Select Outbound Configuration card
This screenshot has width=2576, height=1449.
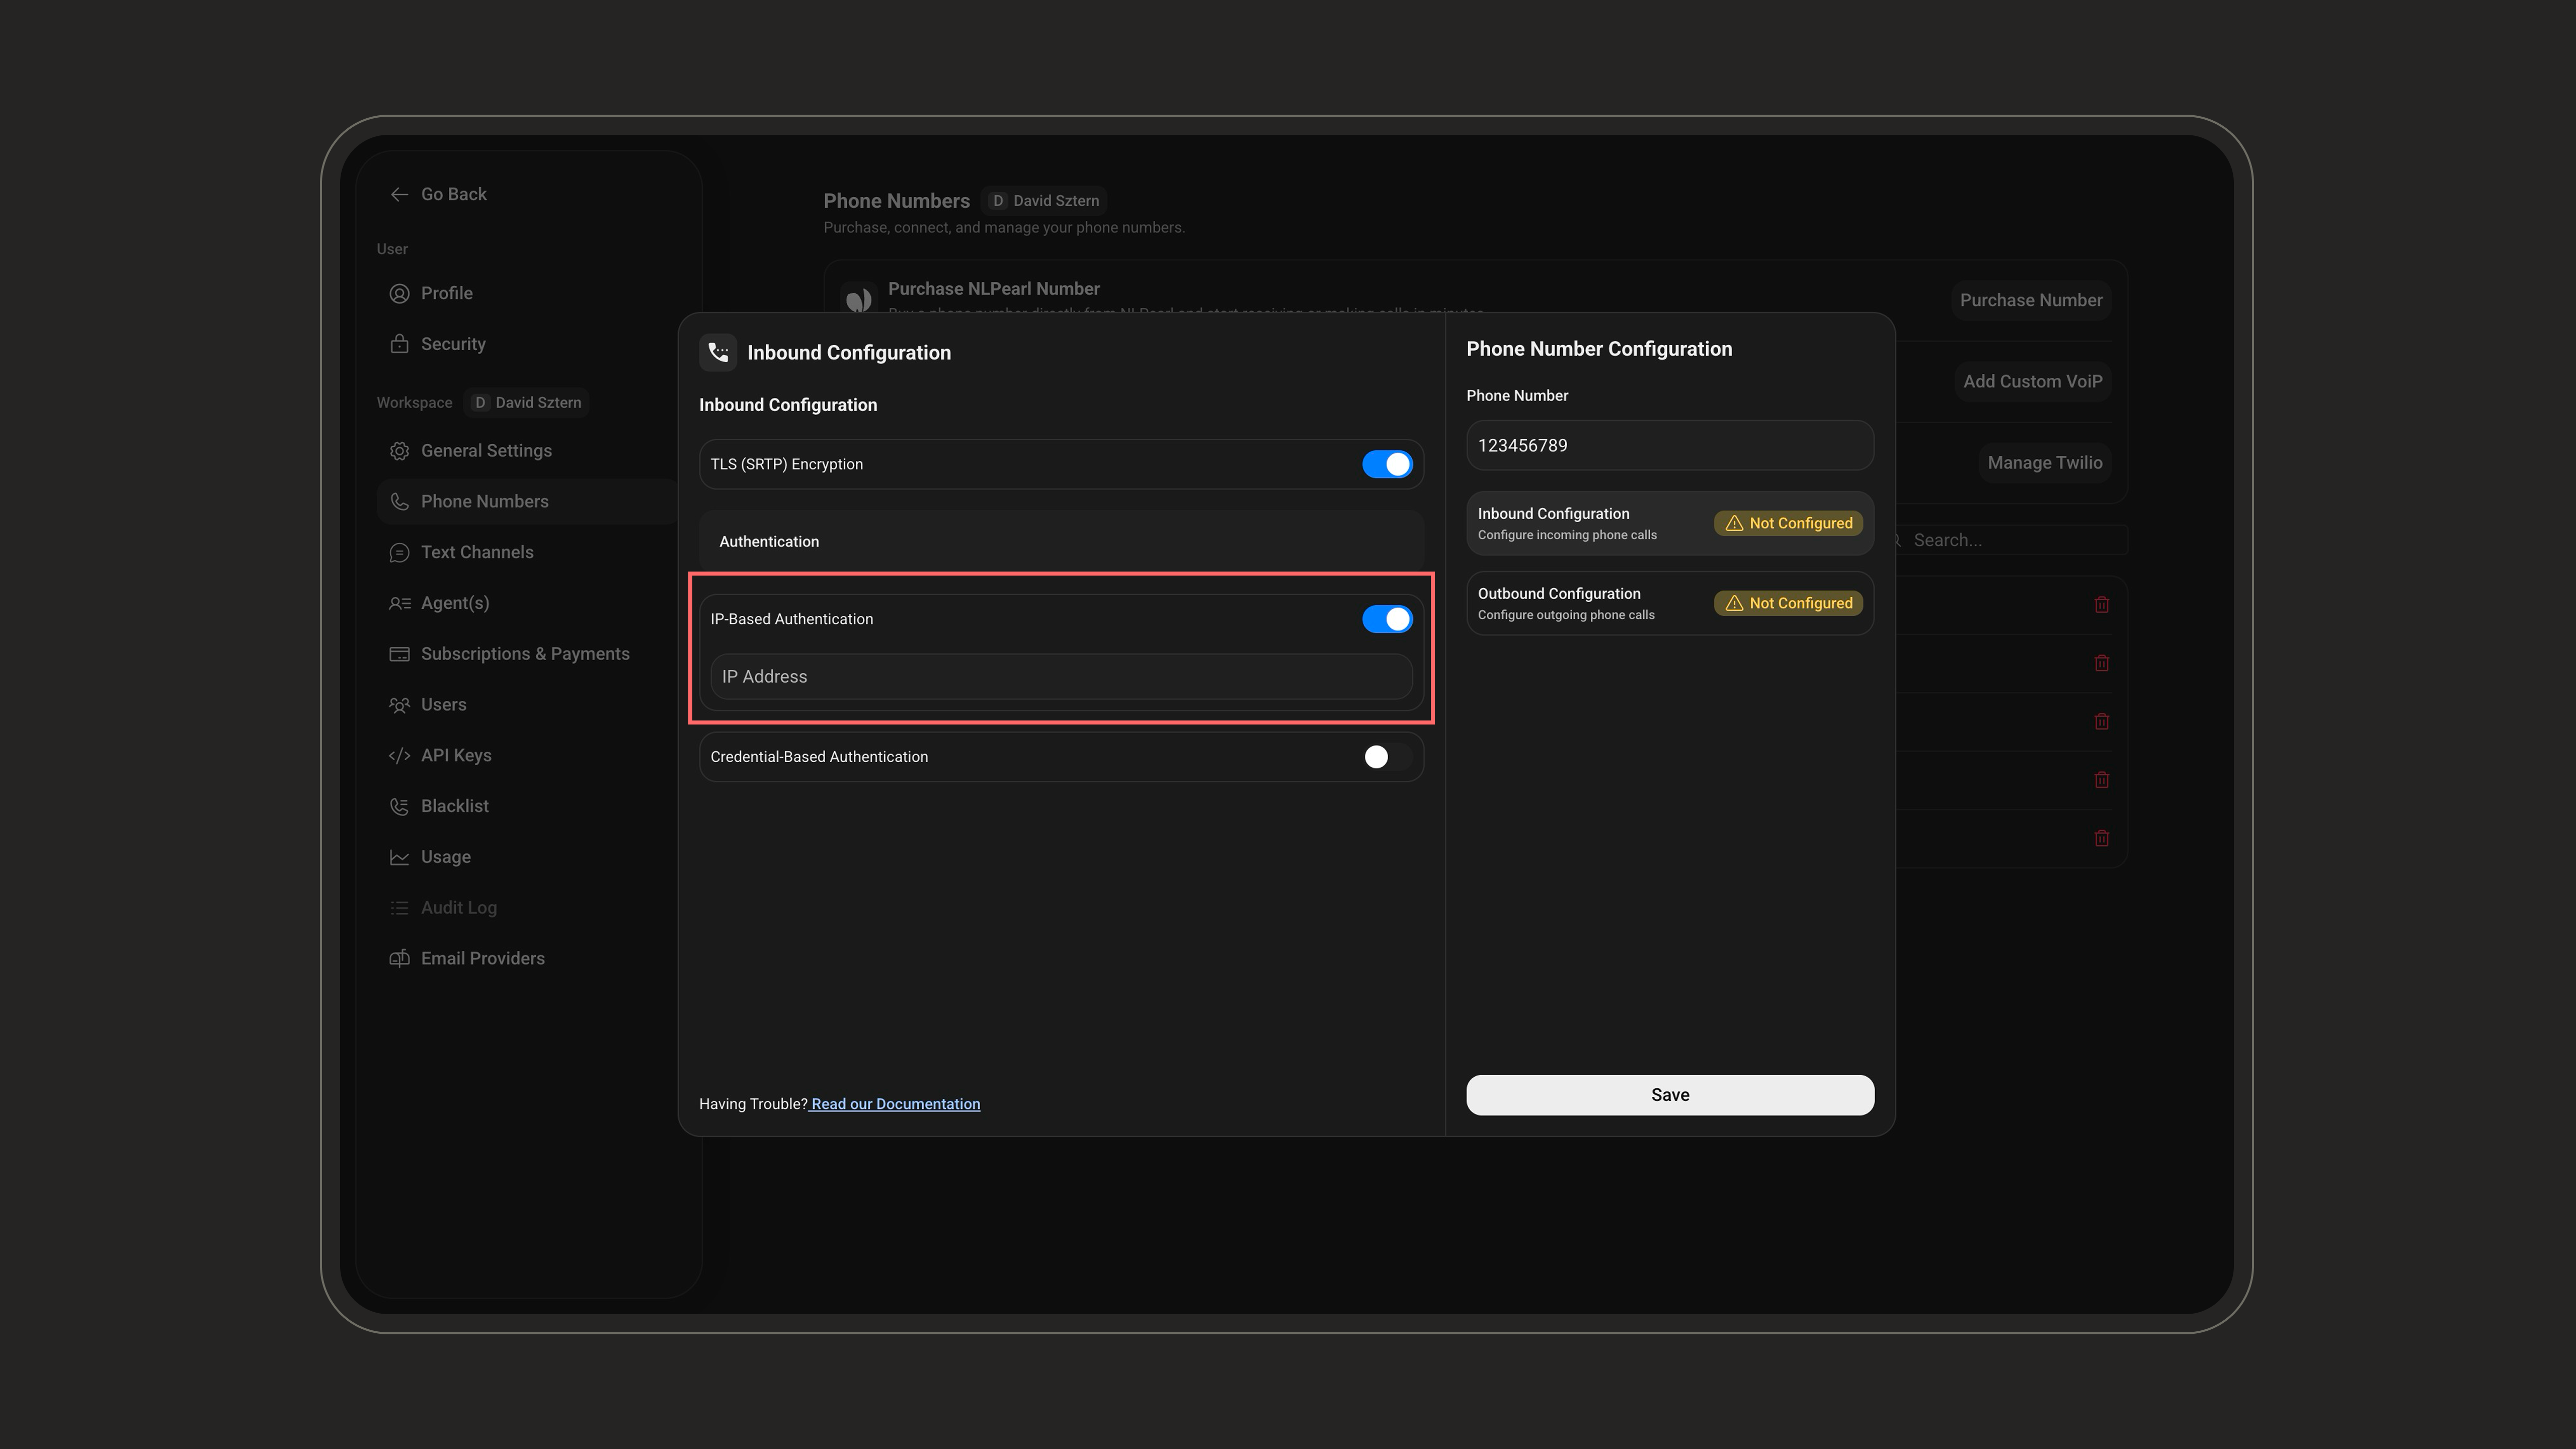1670,603
